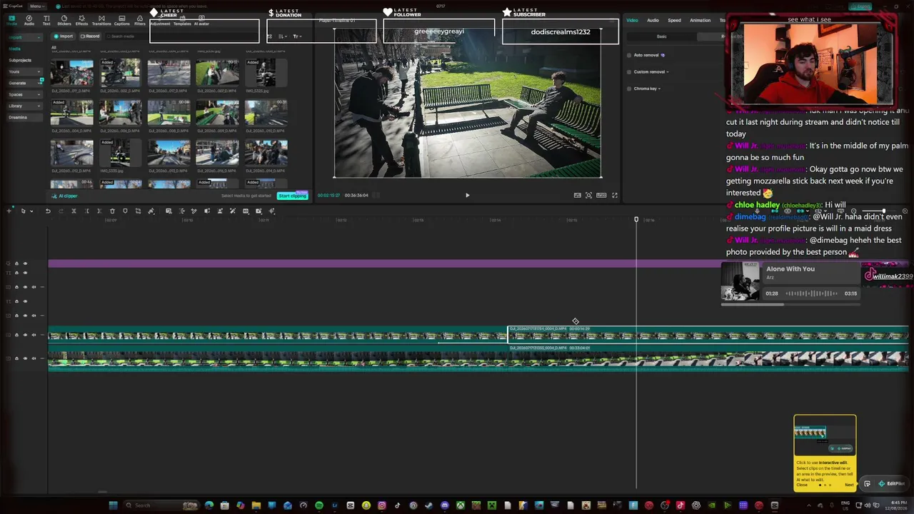The height and width of the screenshot is (514, 914).
Task: Enable the Custom removal option
Action: pos(629,72)
